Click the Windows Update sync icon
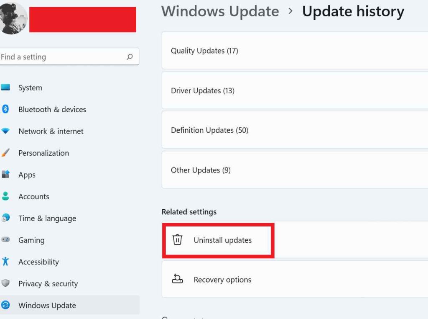428x319 pixels. tap(5, 305)
